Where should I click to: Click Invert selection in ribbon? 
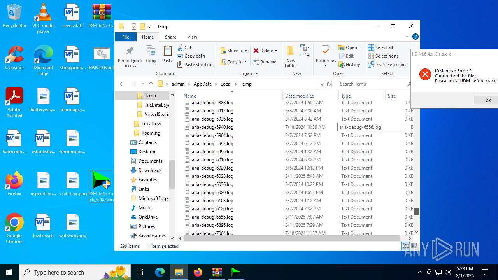pyautogui.click(x=387, y=65)
